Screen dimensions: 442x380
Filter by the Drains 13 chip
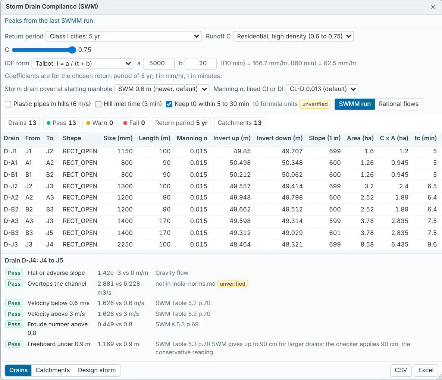pos(22,123)
